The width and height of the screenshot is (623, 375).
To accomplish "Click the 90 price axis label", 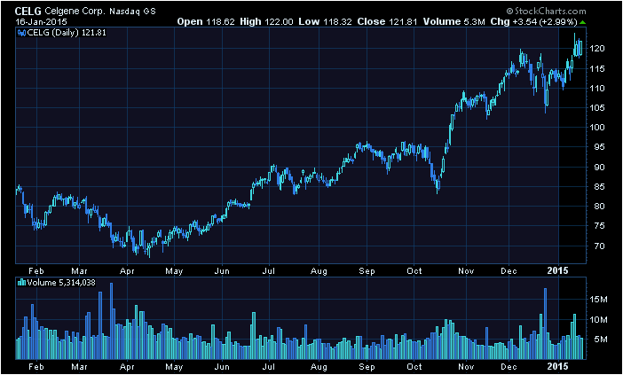I will [600, 167].
